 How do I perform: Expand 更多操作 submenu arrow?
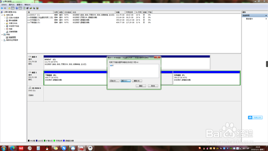click(266, 19)
